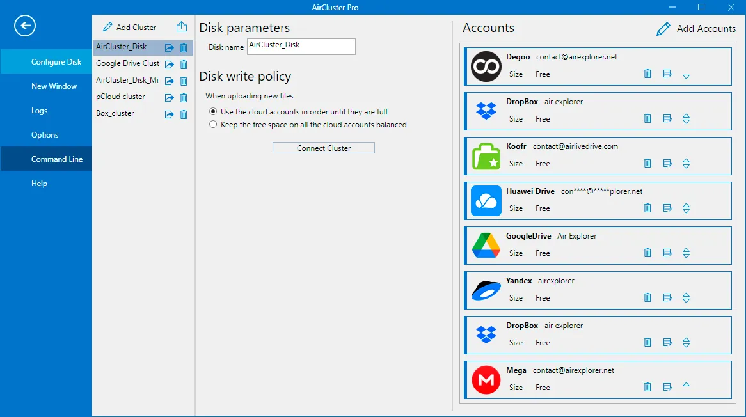Remove the Koofr account with trash icon
746x417 pixels.
(647, 163)
